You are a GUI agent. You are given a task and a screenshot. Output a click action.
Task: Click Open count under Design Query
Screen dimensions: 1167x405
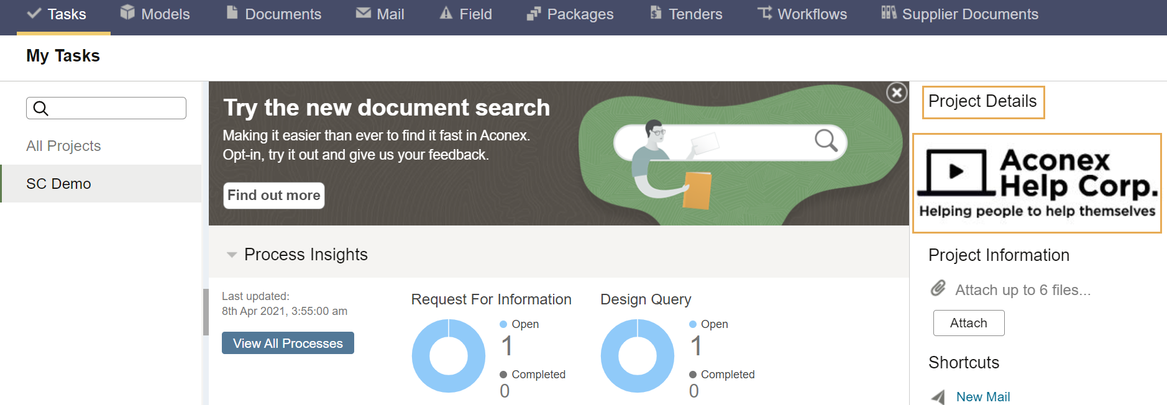click(x=697, y=347)
